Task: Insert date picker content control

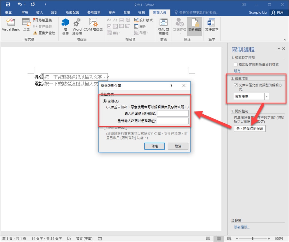Action: coord(127,26)
